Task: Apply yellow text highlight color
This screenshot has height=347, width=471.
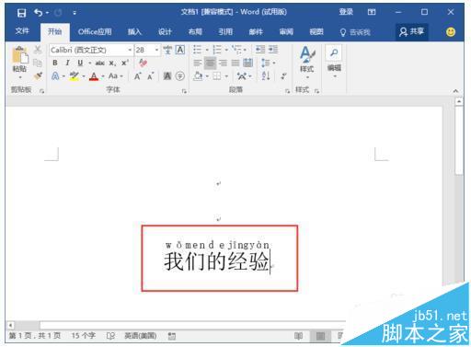Action: point(74,75)
